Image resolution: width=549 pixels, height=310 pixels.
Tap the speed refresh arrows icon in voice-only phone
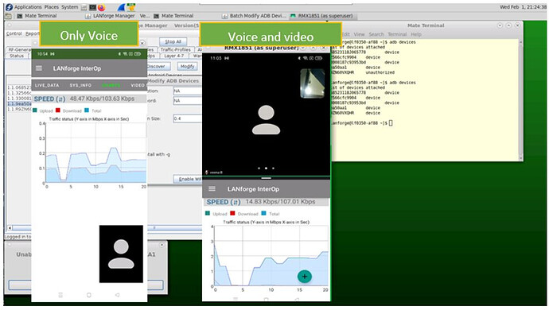point(60,99)
